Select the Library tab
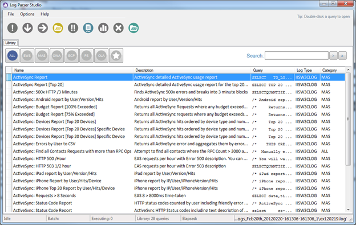Screen dimensions: 356x225 pyautogui.click(x=10, y=43)
